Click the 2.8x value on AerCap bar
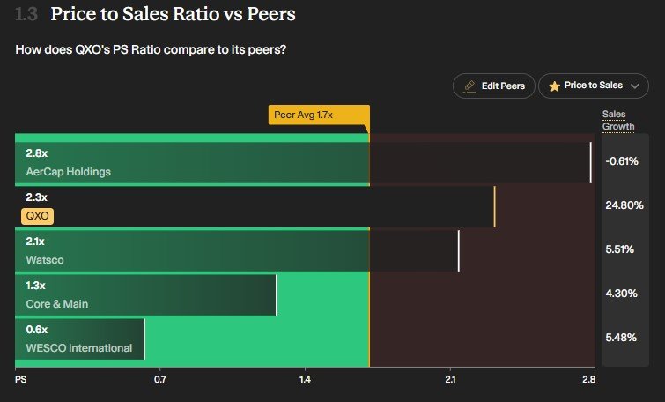 [x=36, y=153]
